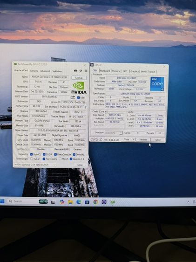Click the 'Intel Core i5 12400F' name field
The width and height of the screenshot is (196, 262).
[x=127, y=78]
